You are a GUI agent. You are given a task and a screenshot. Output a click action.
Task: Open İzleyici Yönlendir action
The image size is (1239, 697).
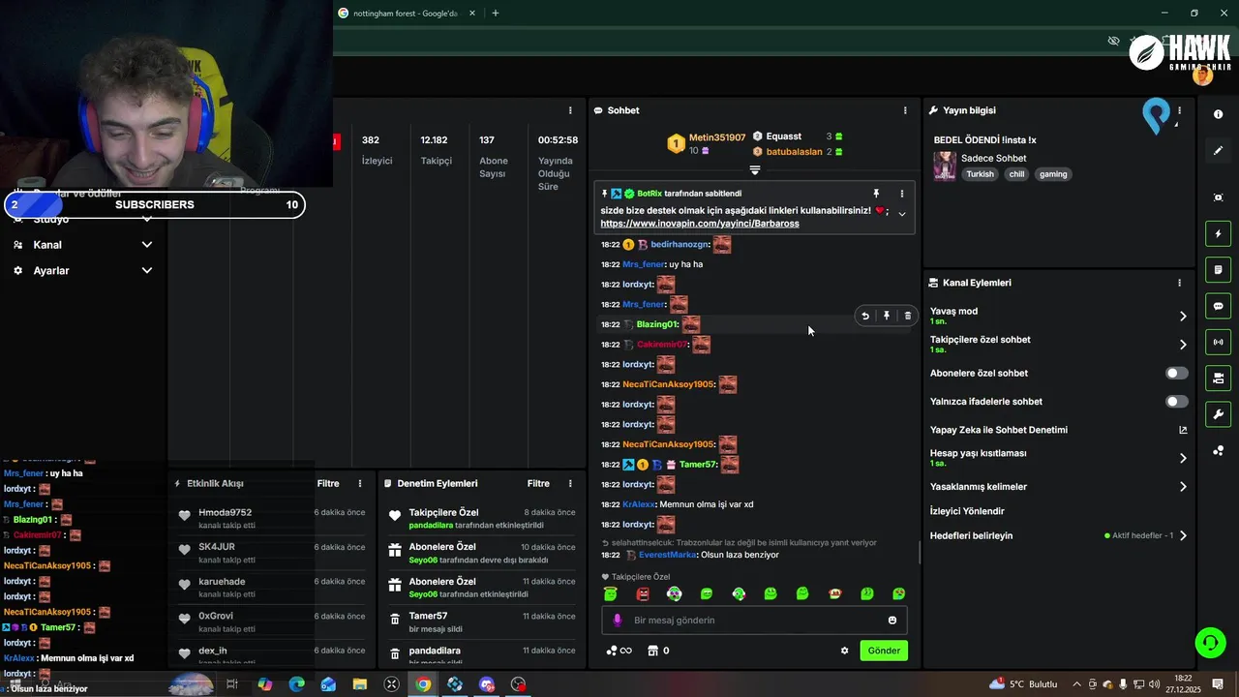(967, 511)
